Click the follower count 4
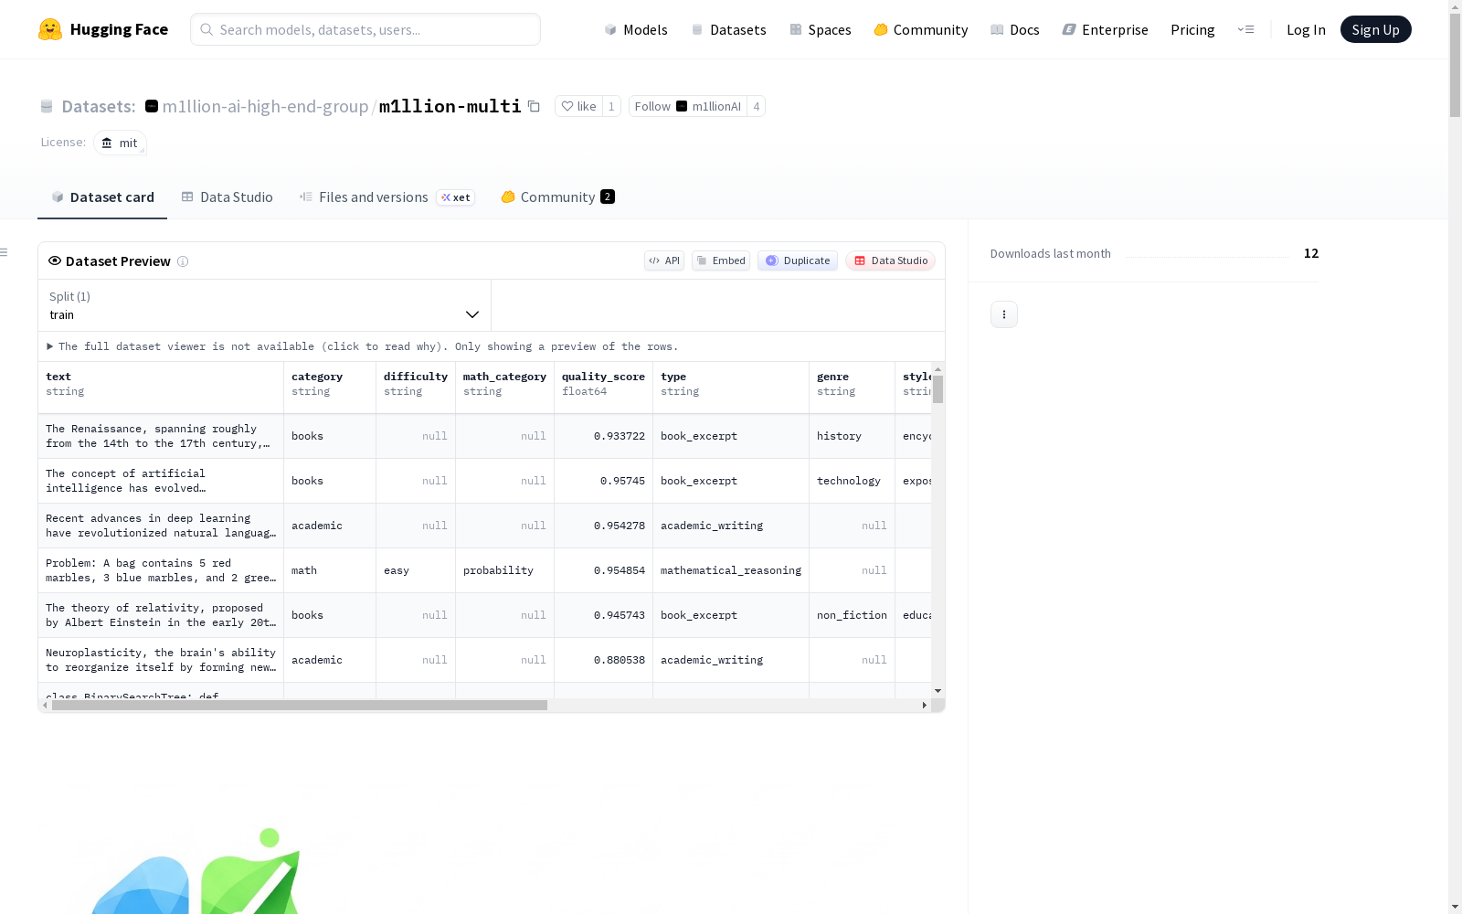 tap(756, 107)
